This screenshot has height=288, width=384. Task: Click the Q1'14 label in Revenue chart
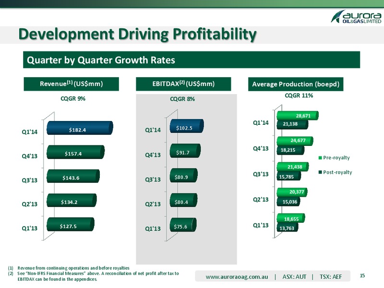point(30,132)
